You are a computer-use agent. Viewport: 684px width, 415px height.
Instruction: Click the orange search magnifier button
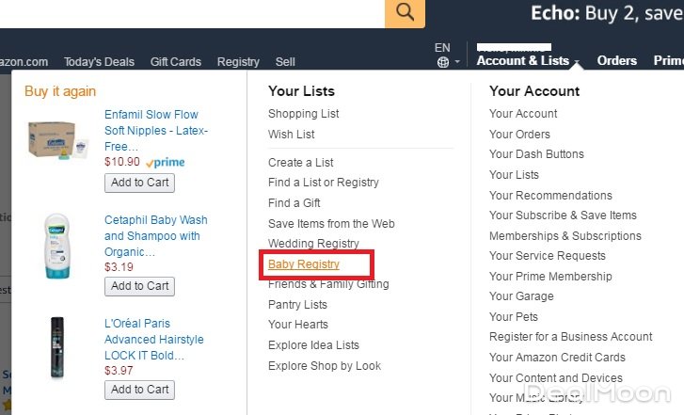(x=405, y=12)
